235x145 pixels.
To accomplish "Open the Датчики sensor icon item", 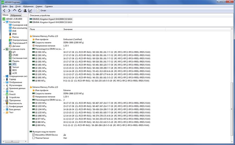I will coord(10,46).
